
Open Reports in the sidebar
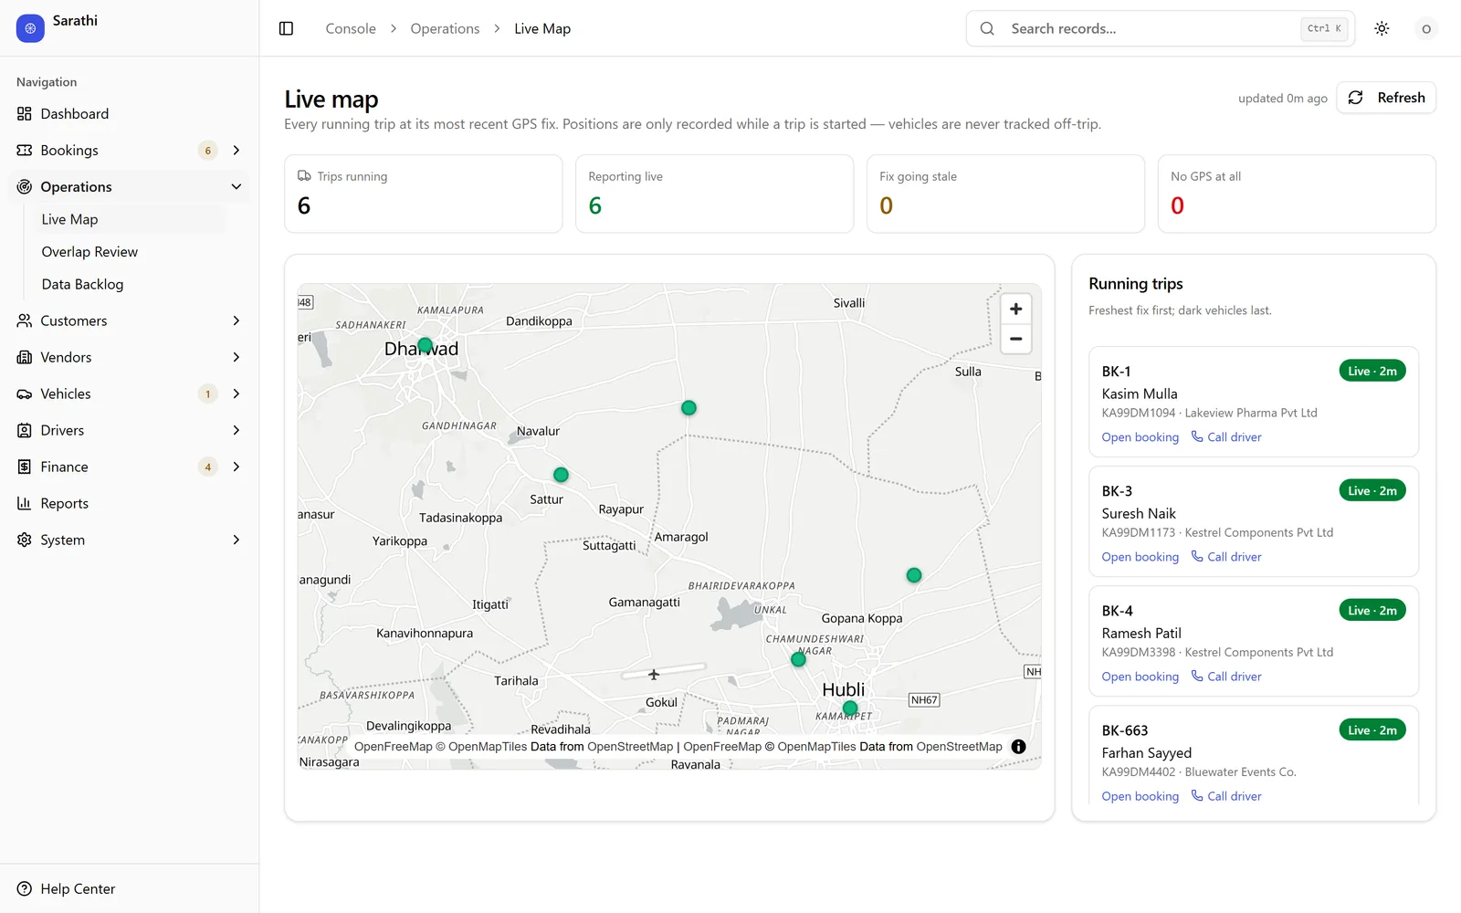tap(129, 504)
